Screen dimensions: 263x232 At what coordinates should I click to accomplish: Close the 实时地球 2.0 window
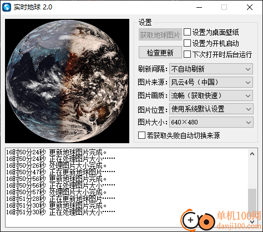pyautogui.click(x=250, y=7)
